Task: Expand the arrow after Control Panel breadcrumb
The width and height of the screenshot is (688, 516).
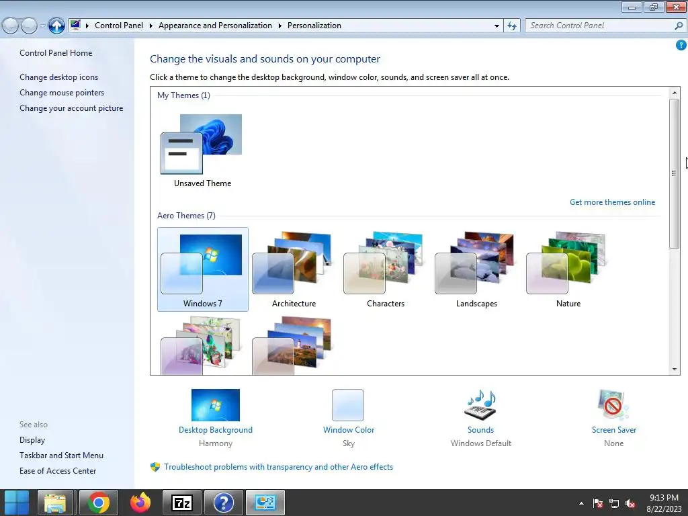Action: coord(150,26)
